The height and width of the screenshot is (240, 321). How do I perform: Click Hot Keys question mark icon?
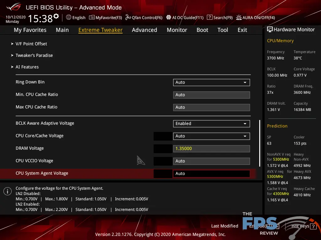tap(313, 226)
